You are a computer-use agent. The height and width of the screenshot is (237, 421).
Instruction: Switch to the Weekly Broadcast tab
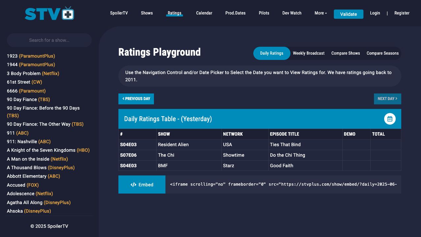(x=309, y=53)
